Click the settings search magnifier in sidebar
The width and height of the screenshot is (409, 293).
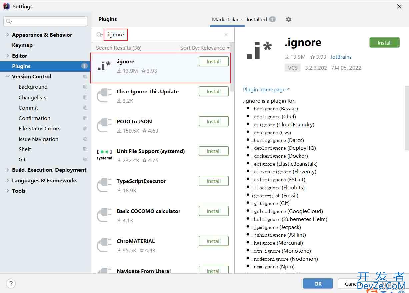9,21
